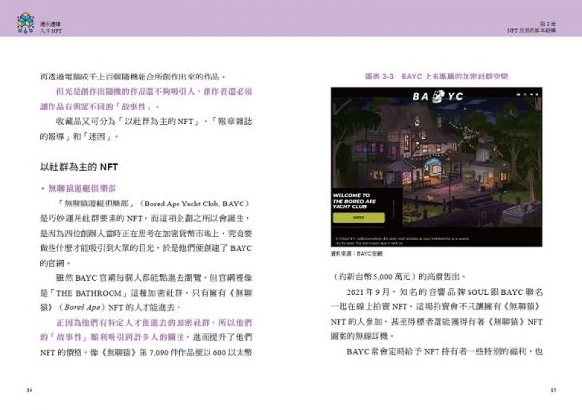Select figure title '圖表 3-3 BAYC 上有專屬的加密社群空間'

click(436, 77)
